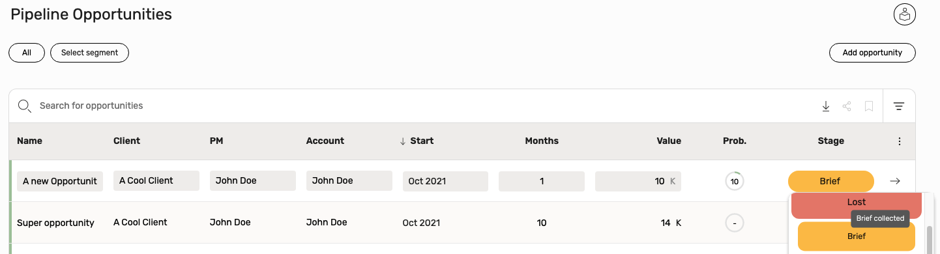940x254 pixels.
Task: Open the filter lines icon
Action: coord(899,106)
